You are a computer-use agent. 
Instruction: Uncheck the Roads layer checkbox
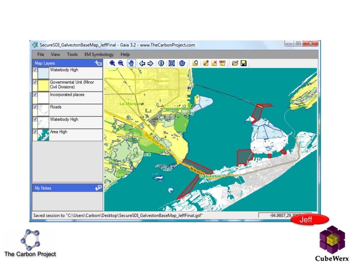tap(35, 107)
